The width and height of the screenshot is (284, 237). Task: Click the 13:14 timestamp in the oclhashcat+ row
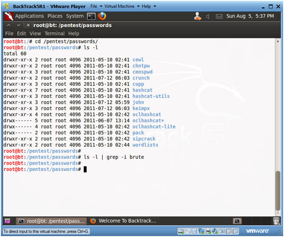[x=122, y=121]
